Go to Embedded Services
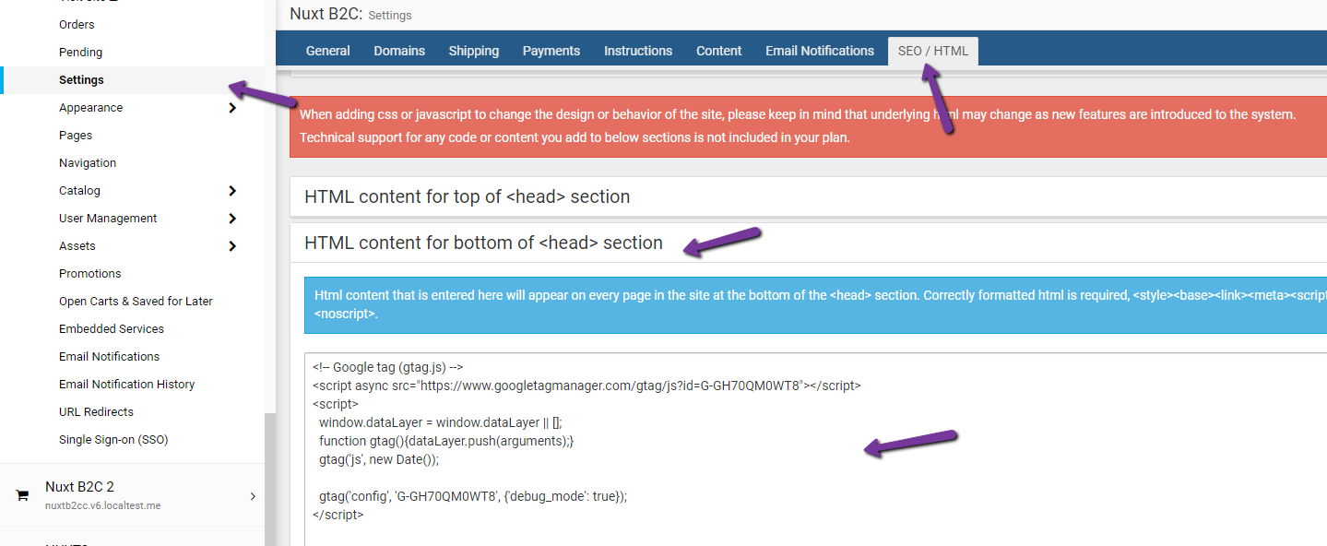This screenshot has height=546, width=1327. (x=112, y=329)
